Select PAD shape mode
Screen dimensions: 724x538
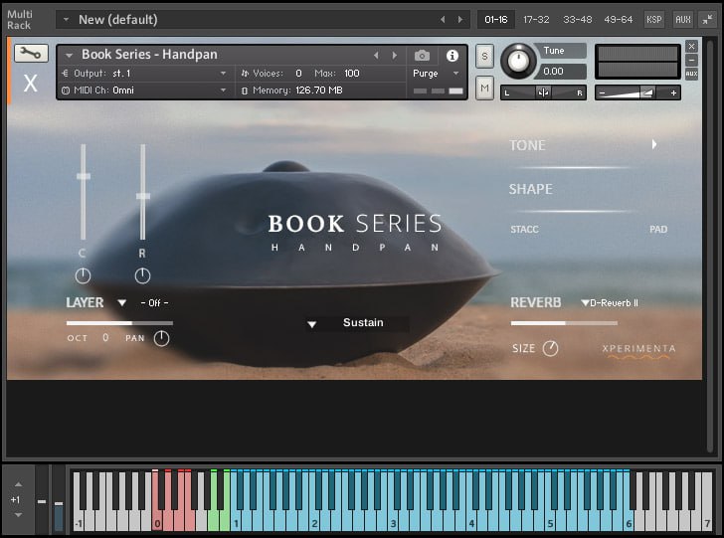point(658,229)
